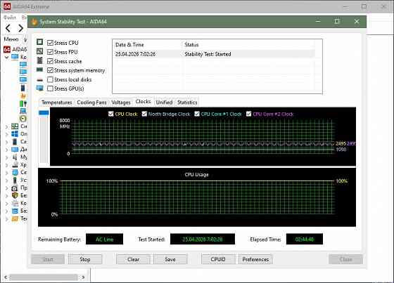The height and width of the screenshot is (283, 394).
Task: Click the Stress local disks drive icon
Action: [x=39, y=80]
